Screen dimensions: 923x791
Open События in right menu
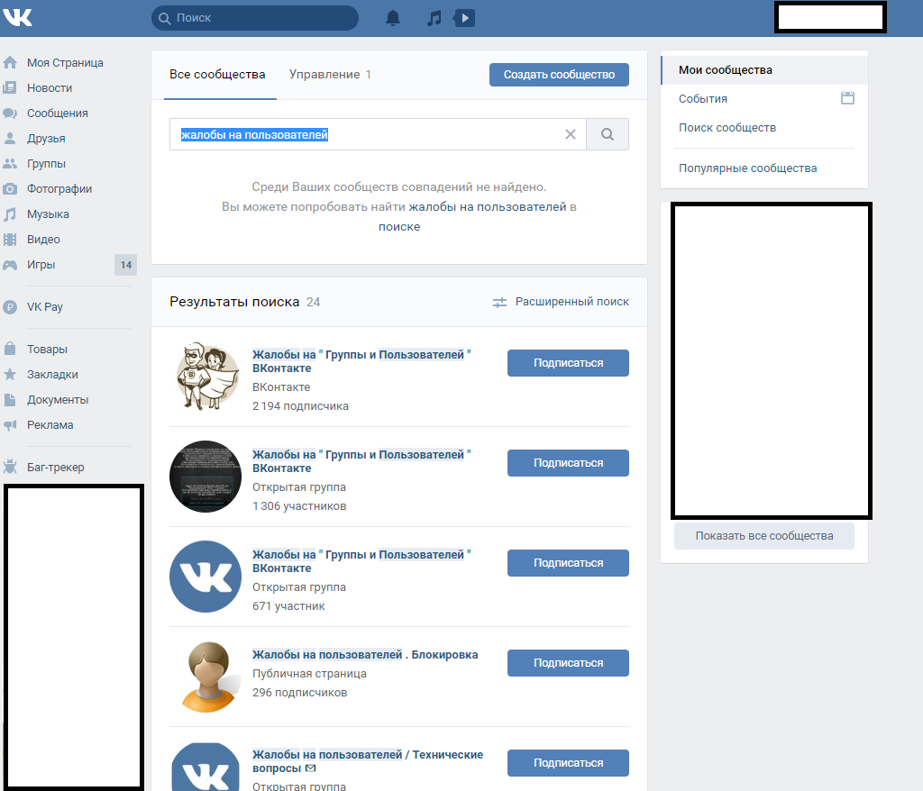[703, 99]
